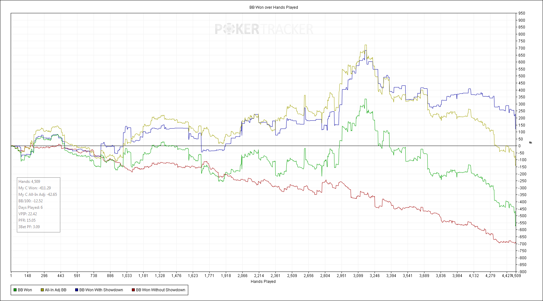Click the "950" y-axis tick label

522,13
